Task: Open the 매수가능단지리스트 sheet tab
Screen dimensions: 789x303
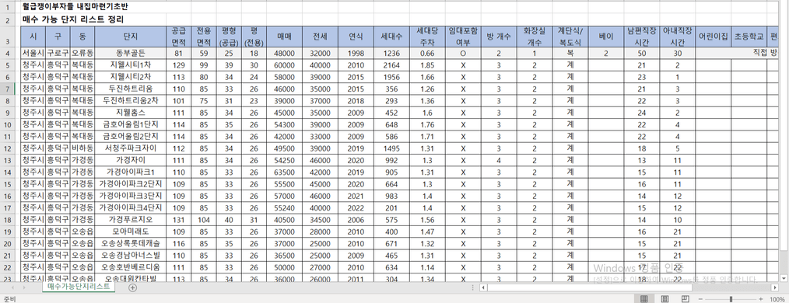Action: tap(79, 287)
